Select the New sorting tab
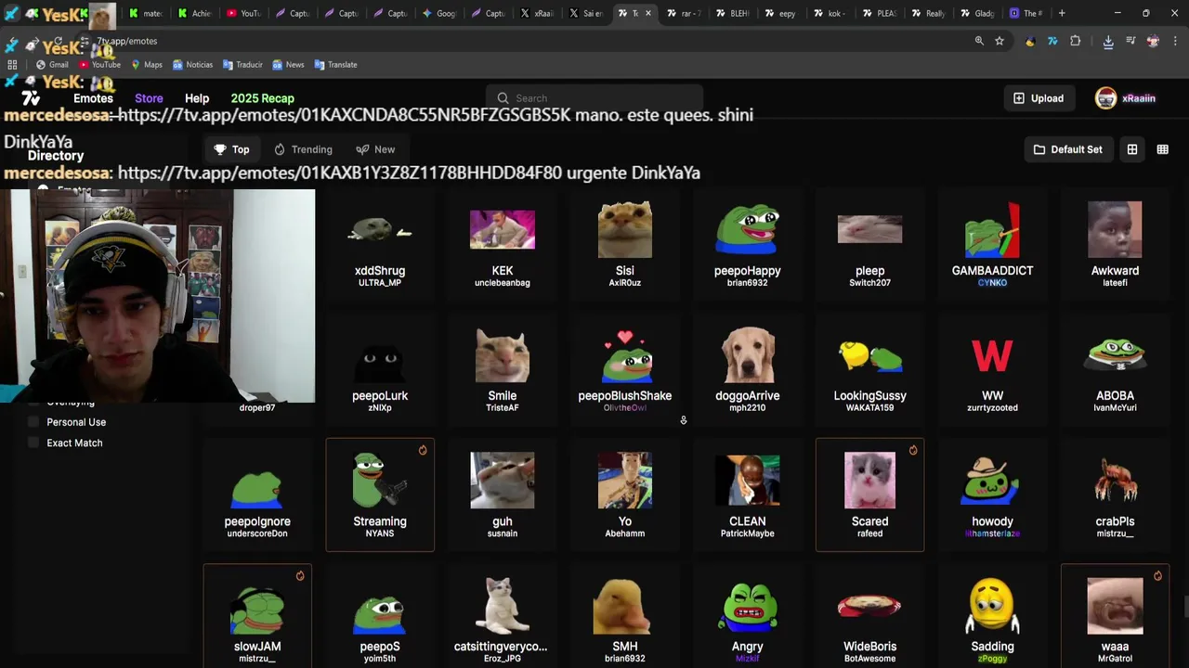 (375, 149)
